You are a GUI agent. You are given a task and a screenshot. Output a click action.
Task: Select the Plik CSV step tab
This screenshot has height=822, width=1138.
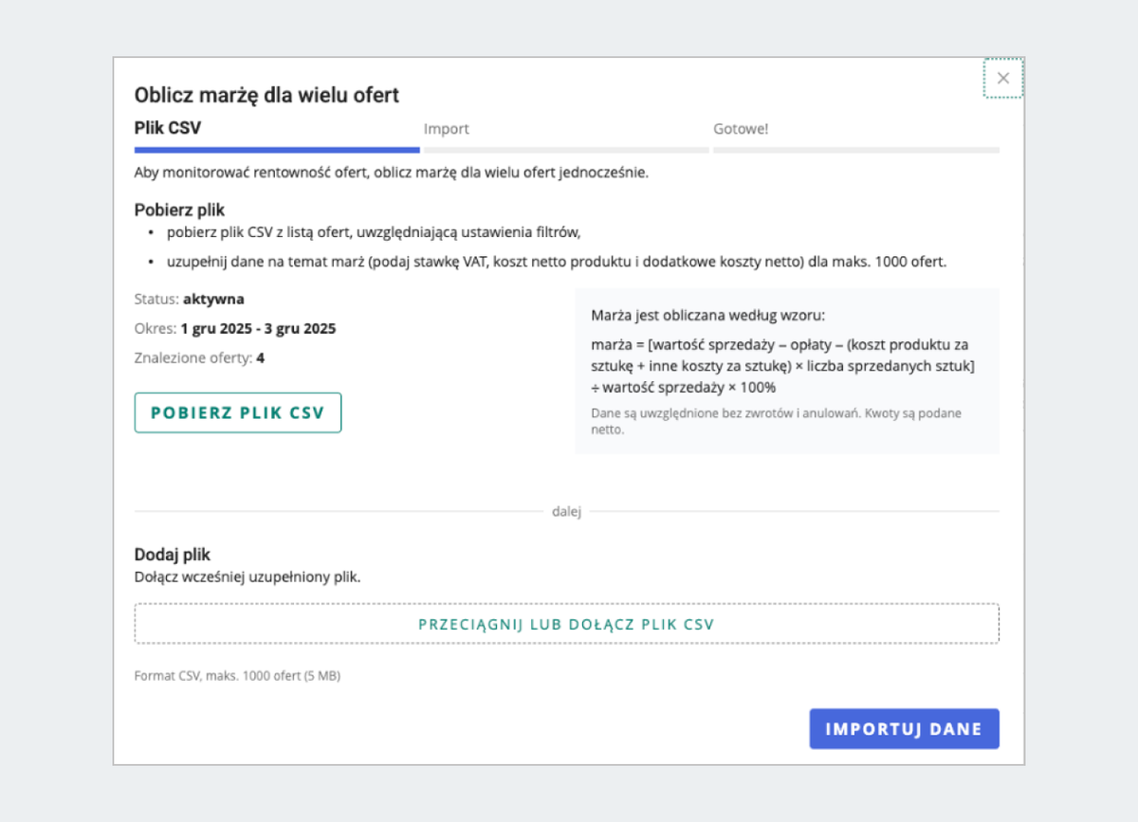click(168, 128)
